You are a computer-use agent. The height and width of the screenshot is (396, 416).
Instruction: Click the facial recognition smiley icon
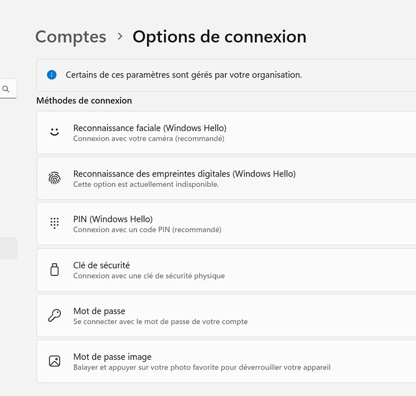54,132
